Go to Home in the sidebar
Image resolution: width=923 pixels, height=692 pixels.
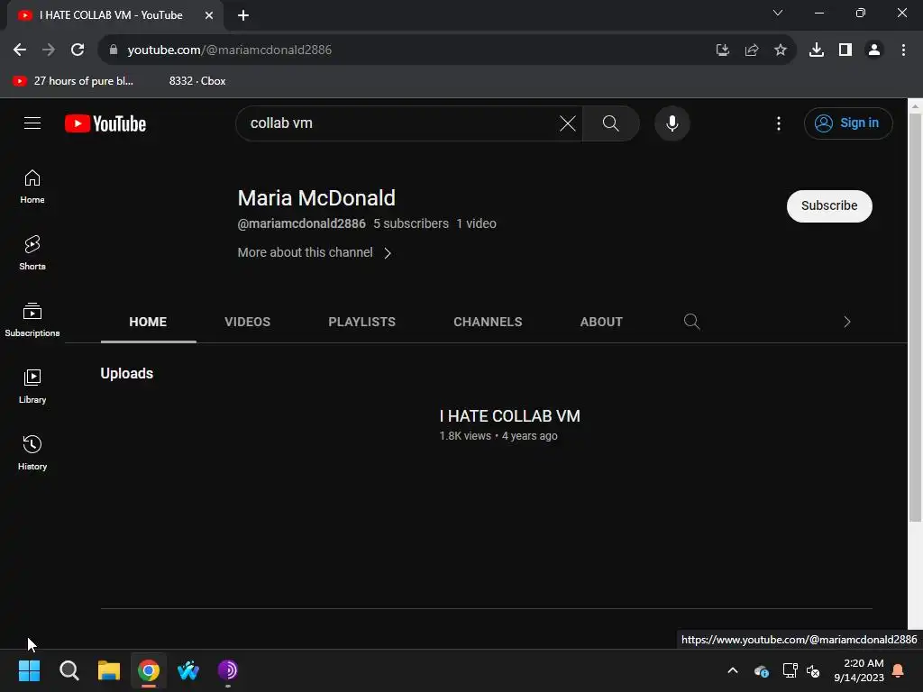pyautogui.click(x=32, y=187)
